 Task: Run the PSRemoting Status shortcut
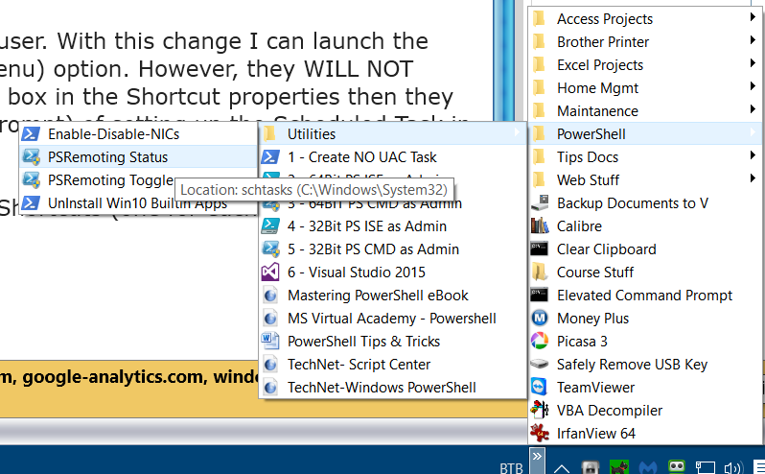pyautogui.click(x=107, y=157)
